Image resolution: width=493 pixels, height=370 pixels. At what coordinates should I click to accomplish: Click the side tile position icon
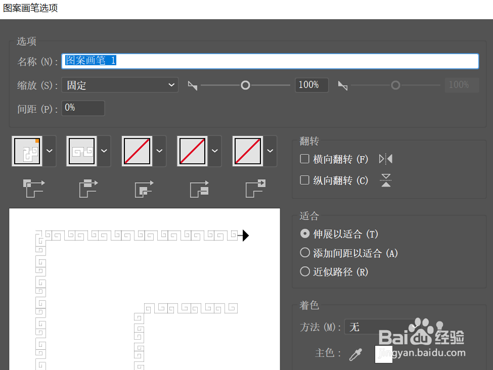tap(88, 188)
